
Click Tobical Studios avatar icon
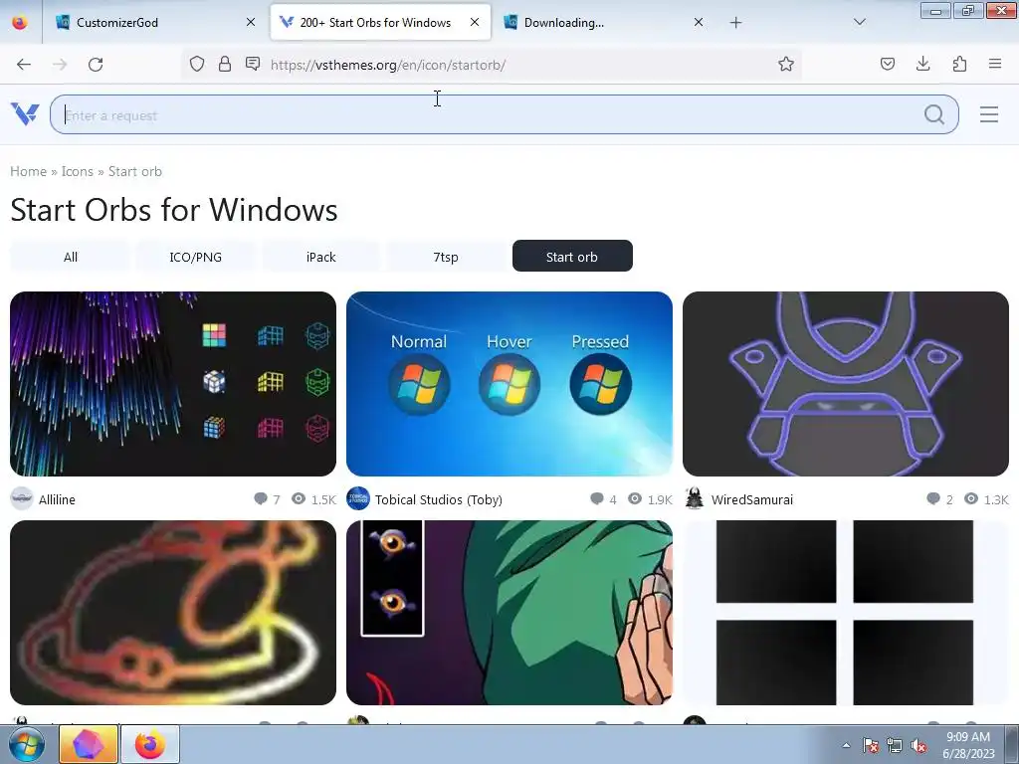(x=358, y=499)
